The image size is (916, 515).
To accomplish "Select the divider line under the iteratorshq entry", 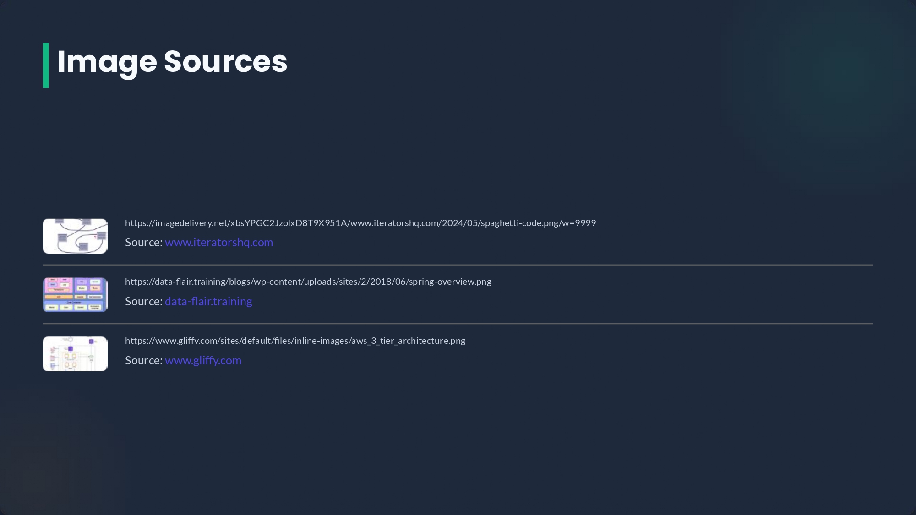I will click(x=458, y=265).
